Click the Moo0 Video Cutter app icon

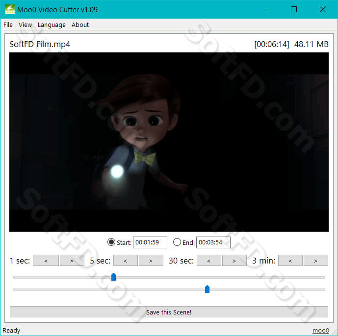click(10, 9)
